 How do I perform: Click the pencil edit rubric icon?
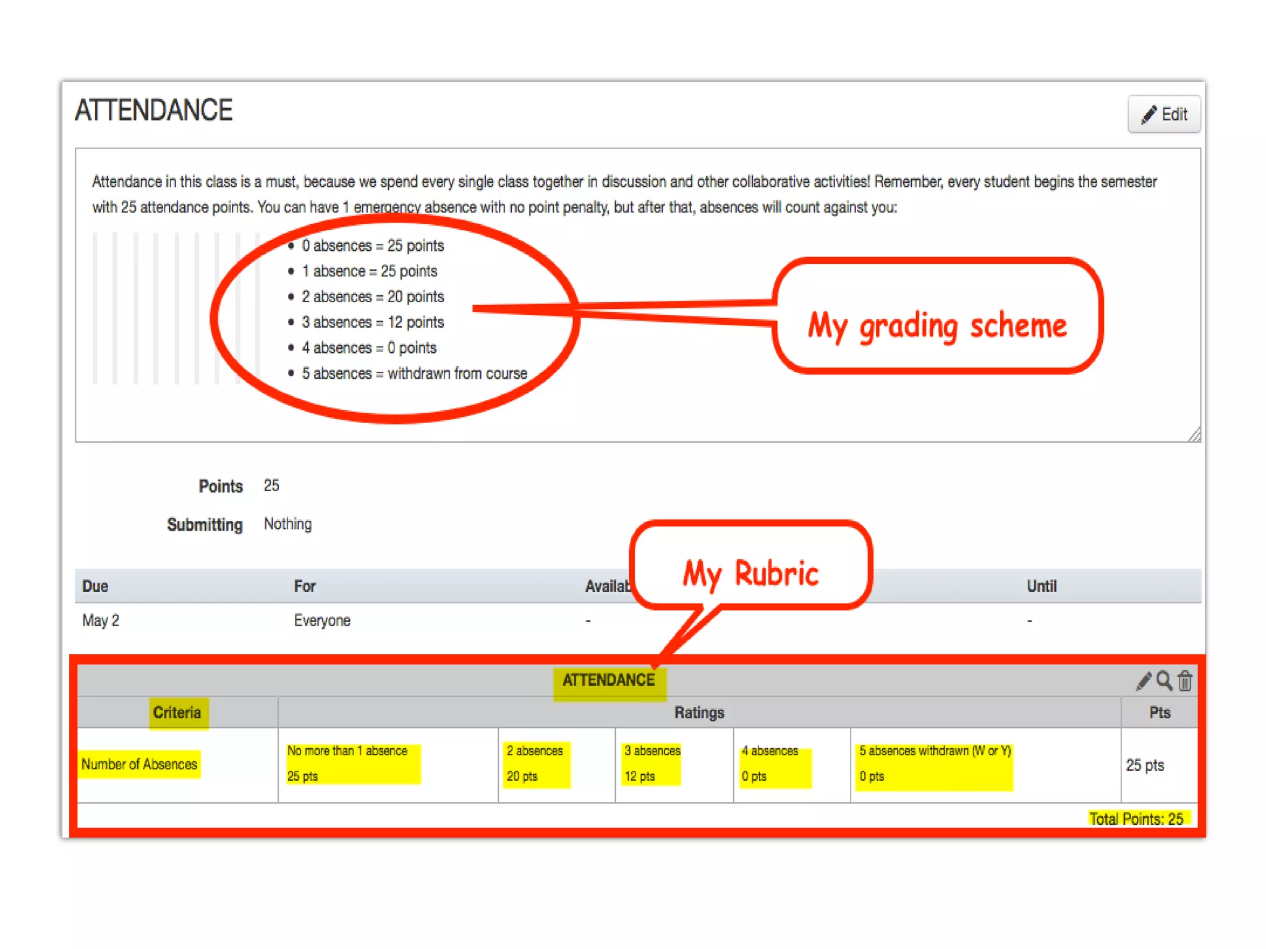[x=1143, y=681]
